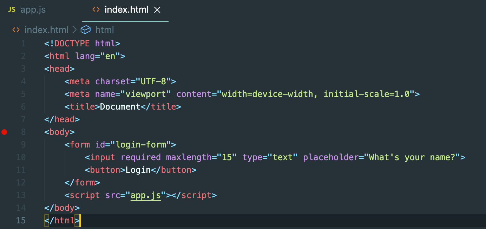Image resolution: width=486 pixels, height=229 pixels.
Task: Click line number 1 in the gutter
Action: pos(23,44)
